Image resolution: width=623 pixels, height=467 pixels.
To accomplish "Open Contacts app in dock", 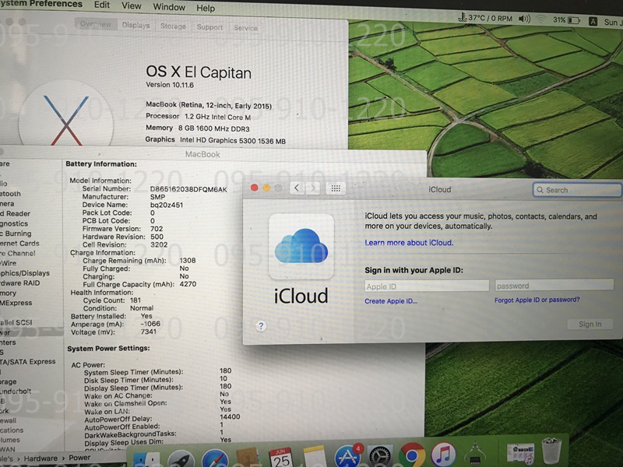I will click(248, 458).
